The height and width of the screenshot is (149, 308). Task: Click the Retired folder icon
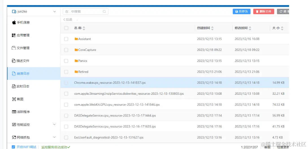[x=76, y=72]
